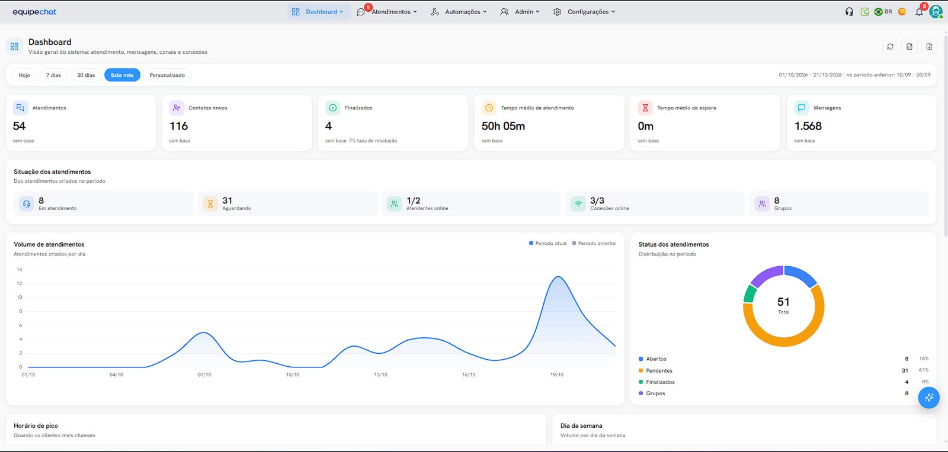This screenshot has height=452, width=948.
Task: Click the Grupos people icon
Action: click(x=762, y=204)
